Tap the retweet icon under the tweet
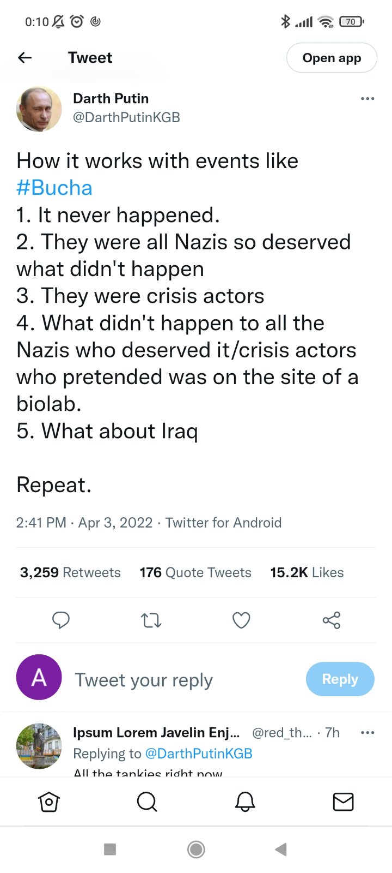The image size is (392, 873). [x=151, y=620]
